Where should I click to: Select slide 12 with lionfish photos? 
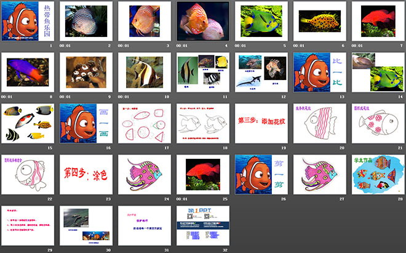(x=261, y=72)
